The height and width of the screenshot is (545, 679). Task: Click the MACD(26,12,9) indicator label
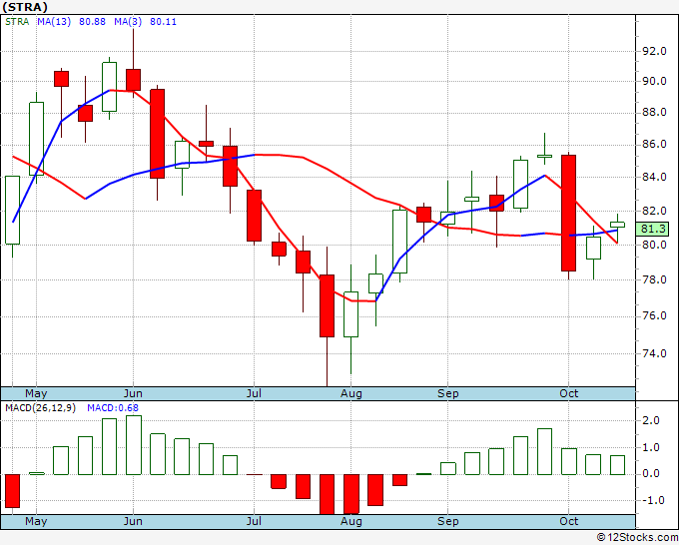(x=40, y=408)
